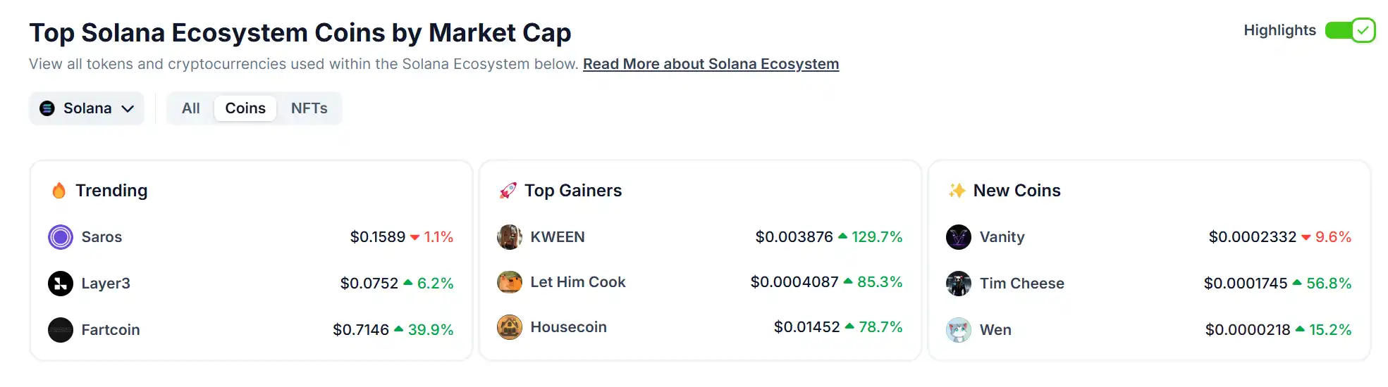Click the Wen cat coin icon
The height and width of the screenshot is (387, 1388).
(x=958, y=330)
